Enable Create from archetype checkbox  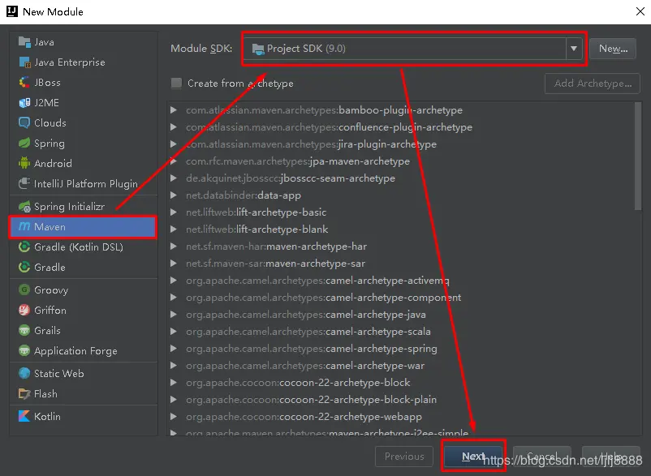pos(176,84)
